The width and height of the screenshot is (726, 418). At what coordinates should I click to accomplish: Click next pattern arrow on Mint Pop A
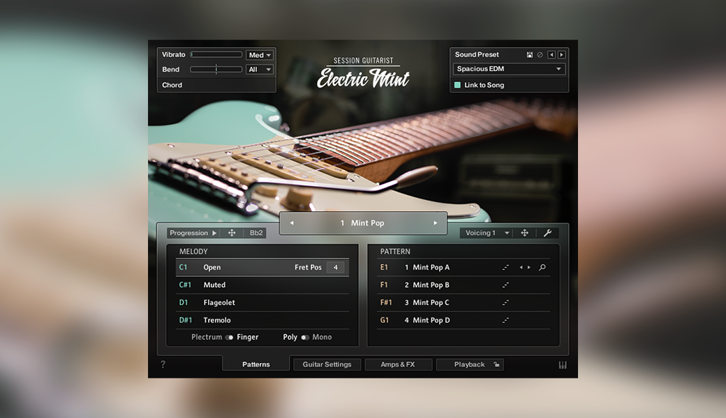pos(528,268)
